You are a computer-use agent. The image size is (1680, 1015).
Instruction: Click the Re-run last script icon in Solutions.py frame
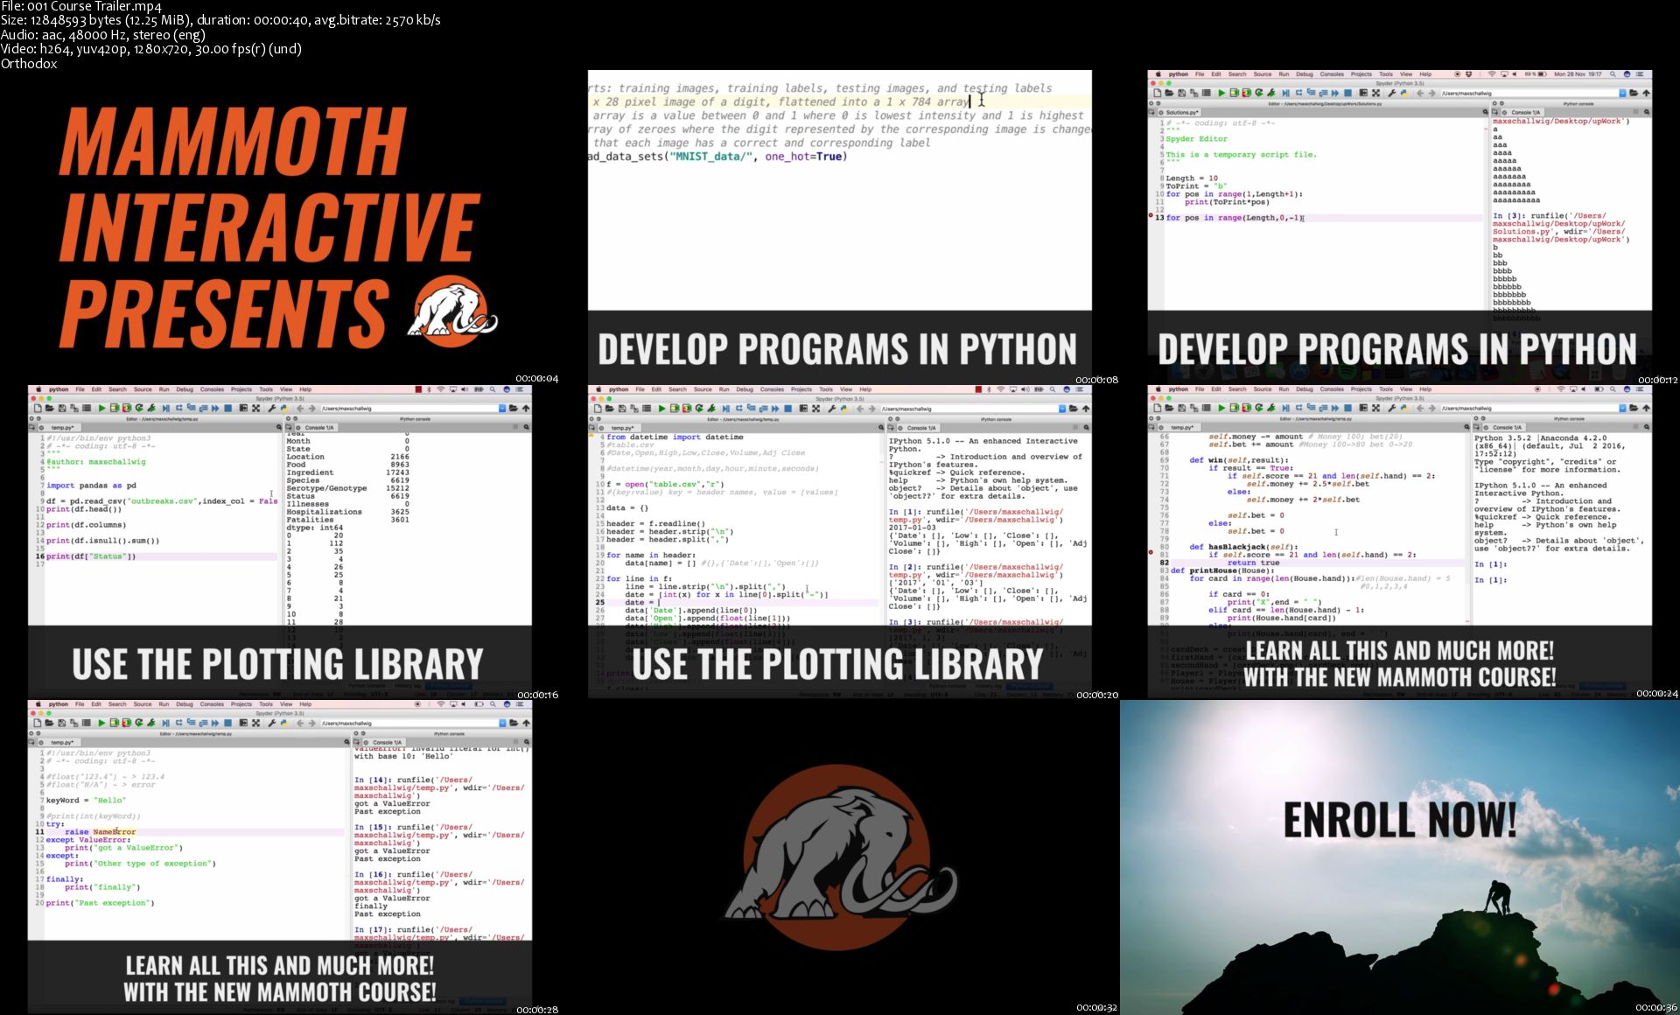click(x=1259, y=93)
